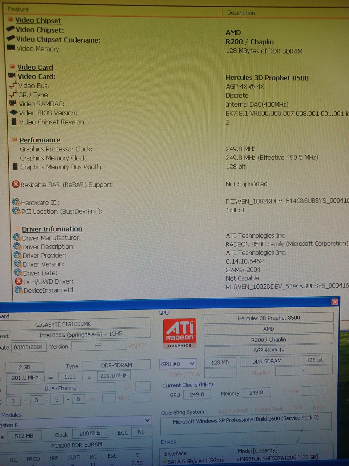Click the red X icon beside DCH/UWD Driver
349x466 pixels.
[x=19, y=281]
